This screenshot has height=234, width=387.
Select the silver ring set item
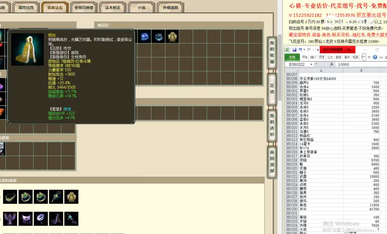41,219
